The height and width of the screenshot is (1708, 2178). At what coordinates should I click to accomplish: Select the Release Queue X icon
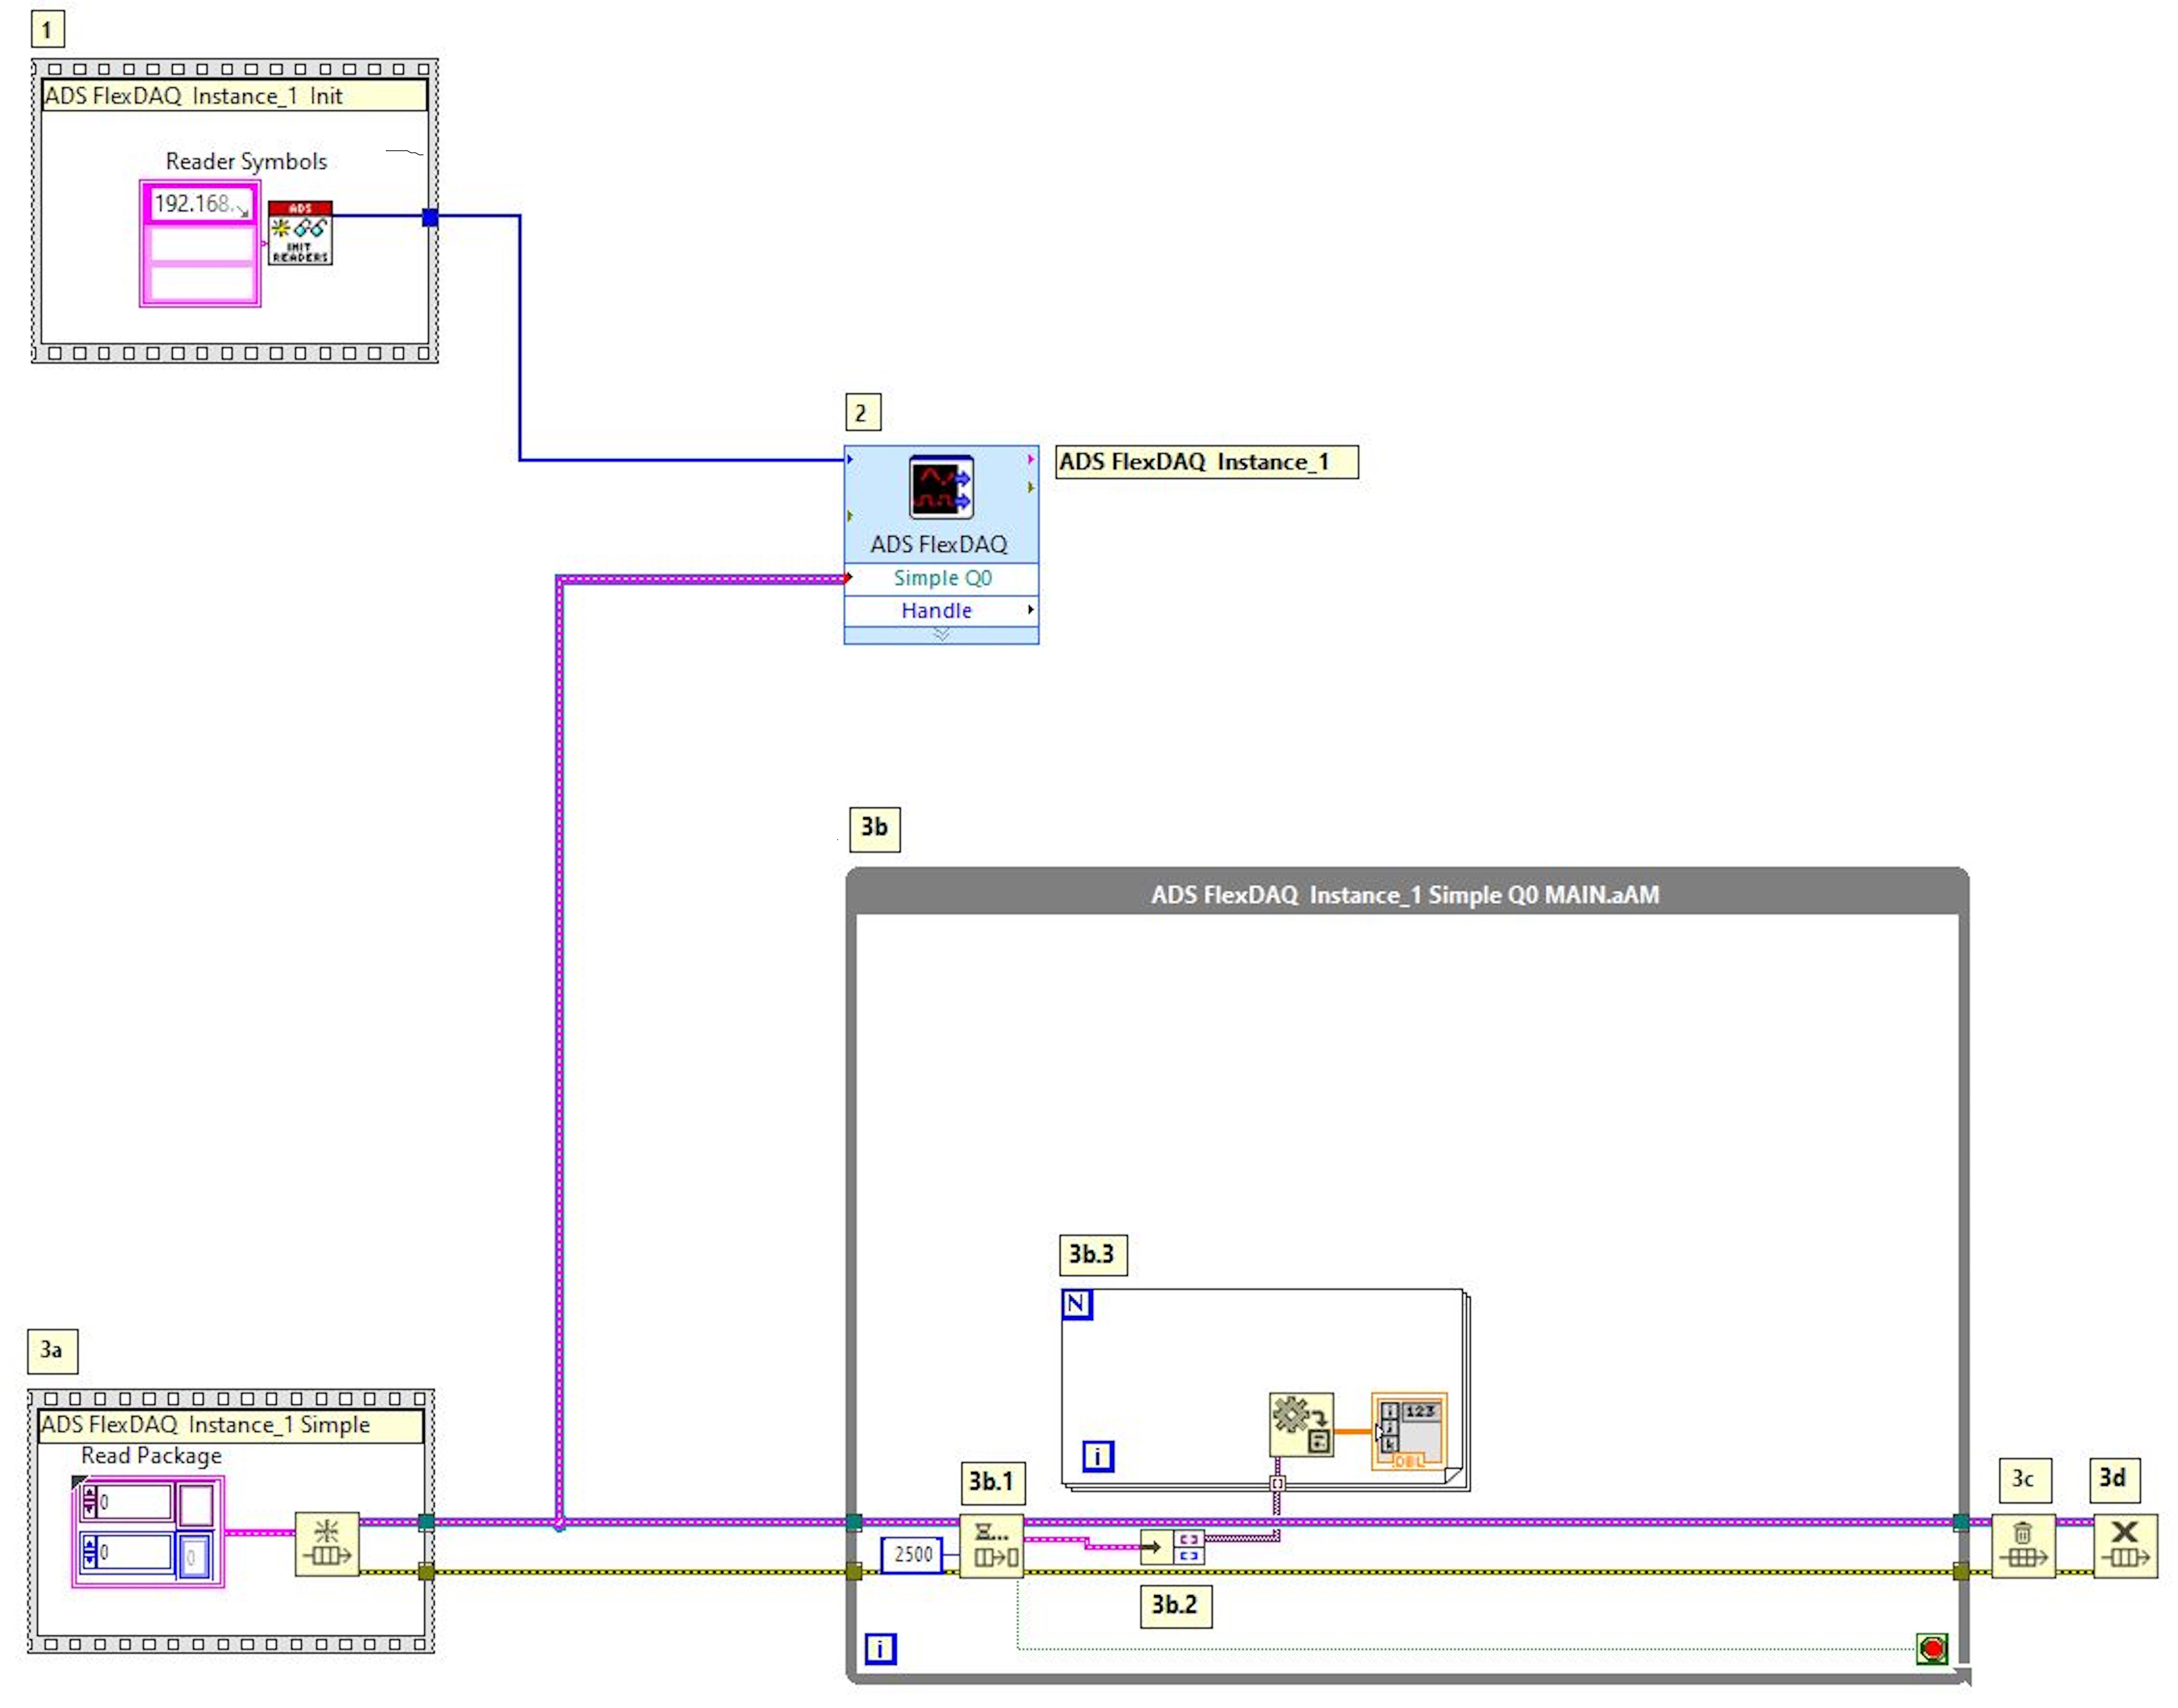pyautogui.click(x=2124, y=1546)
